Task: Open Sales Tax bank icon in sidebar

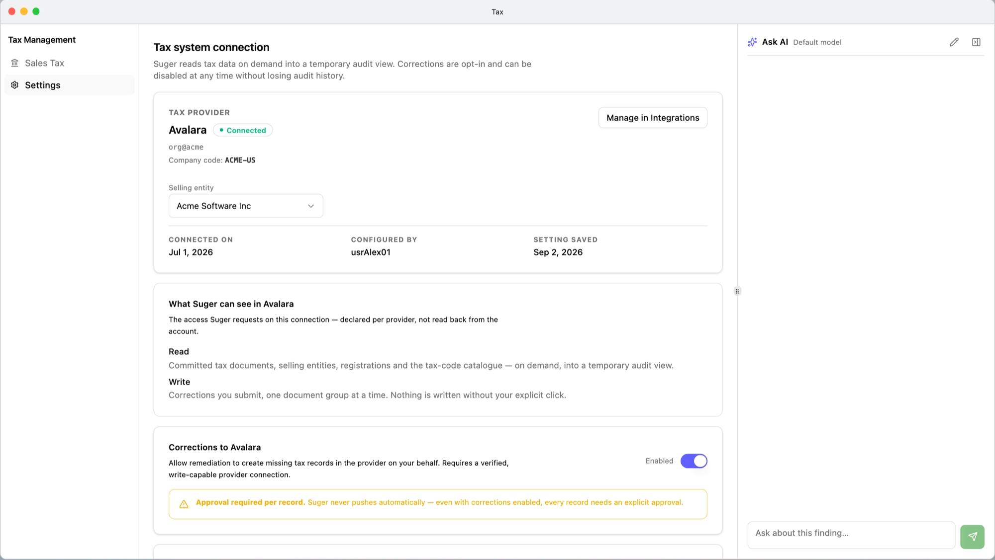Action: pyautogui.click(x=15, y=63)
